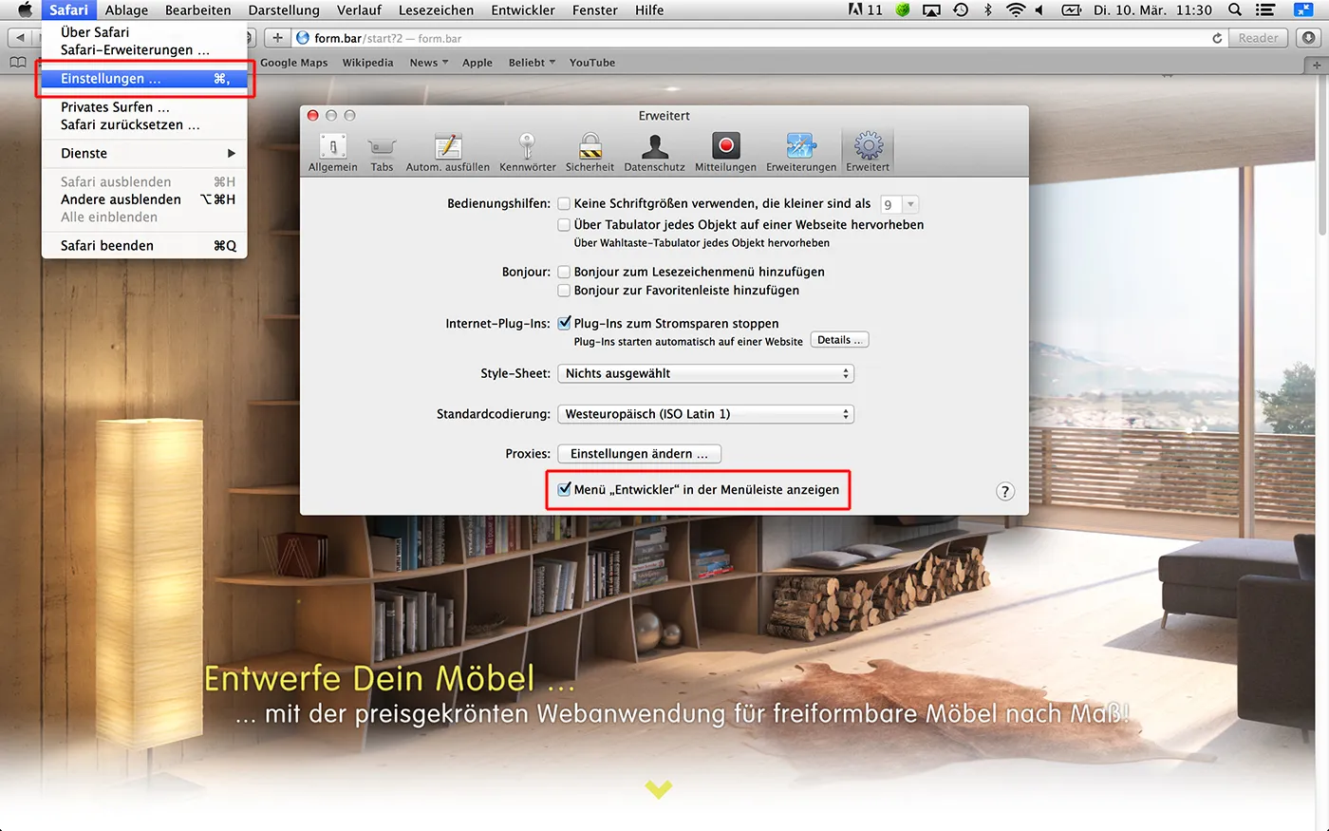Open the Entwickler menu
Screen dimensions: 1329x831
[523, 9]
